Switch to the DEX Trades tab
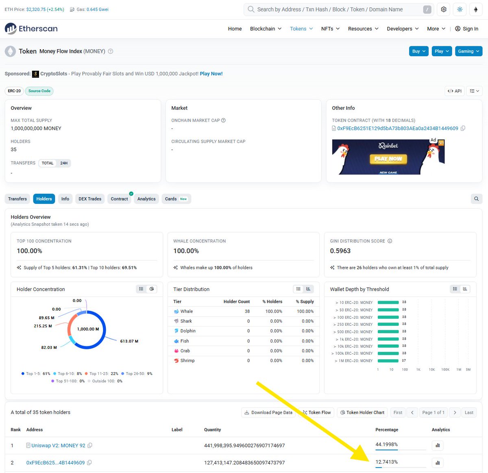This screenshot has height=473, width=488. pos(90,199)
